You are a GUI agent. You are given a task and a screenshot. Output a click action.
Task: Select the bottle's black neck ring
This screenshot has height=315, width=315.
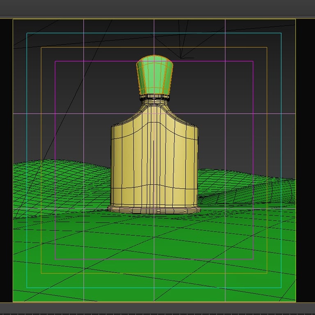[x=155, y=97]
